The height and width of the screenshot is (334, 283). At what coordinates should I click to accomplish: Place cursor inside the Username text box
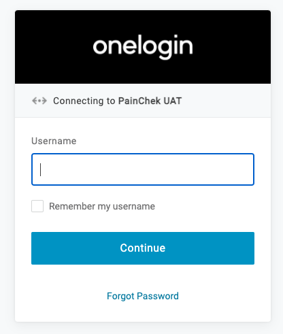pos(143,169)
